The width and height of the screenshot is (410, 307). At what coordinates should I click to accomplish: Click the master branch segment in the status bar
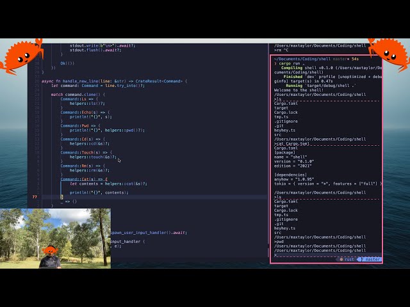[370, 259]
